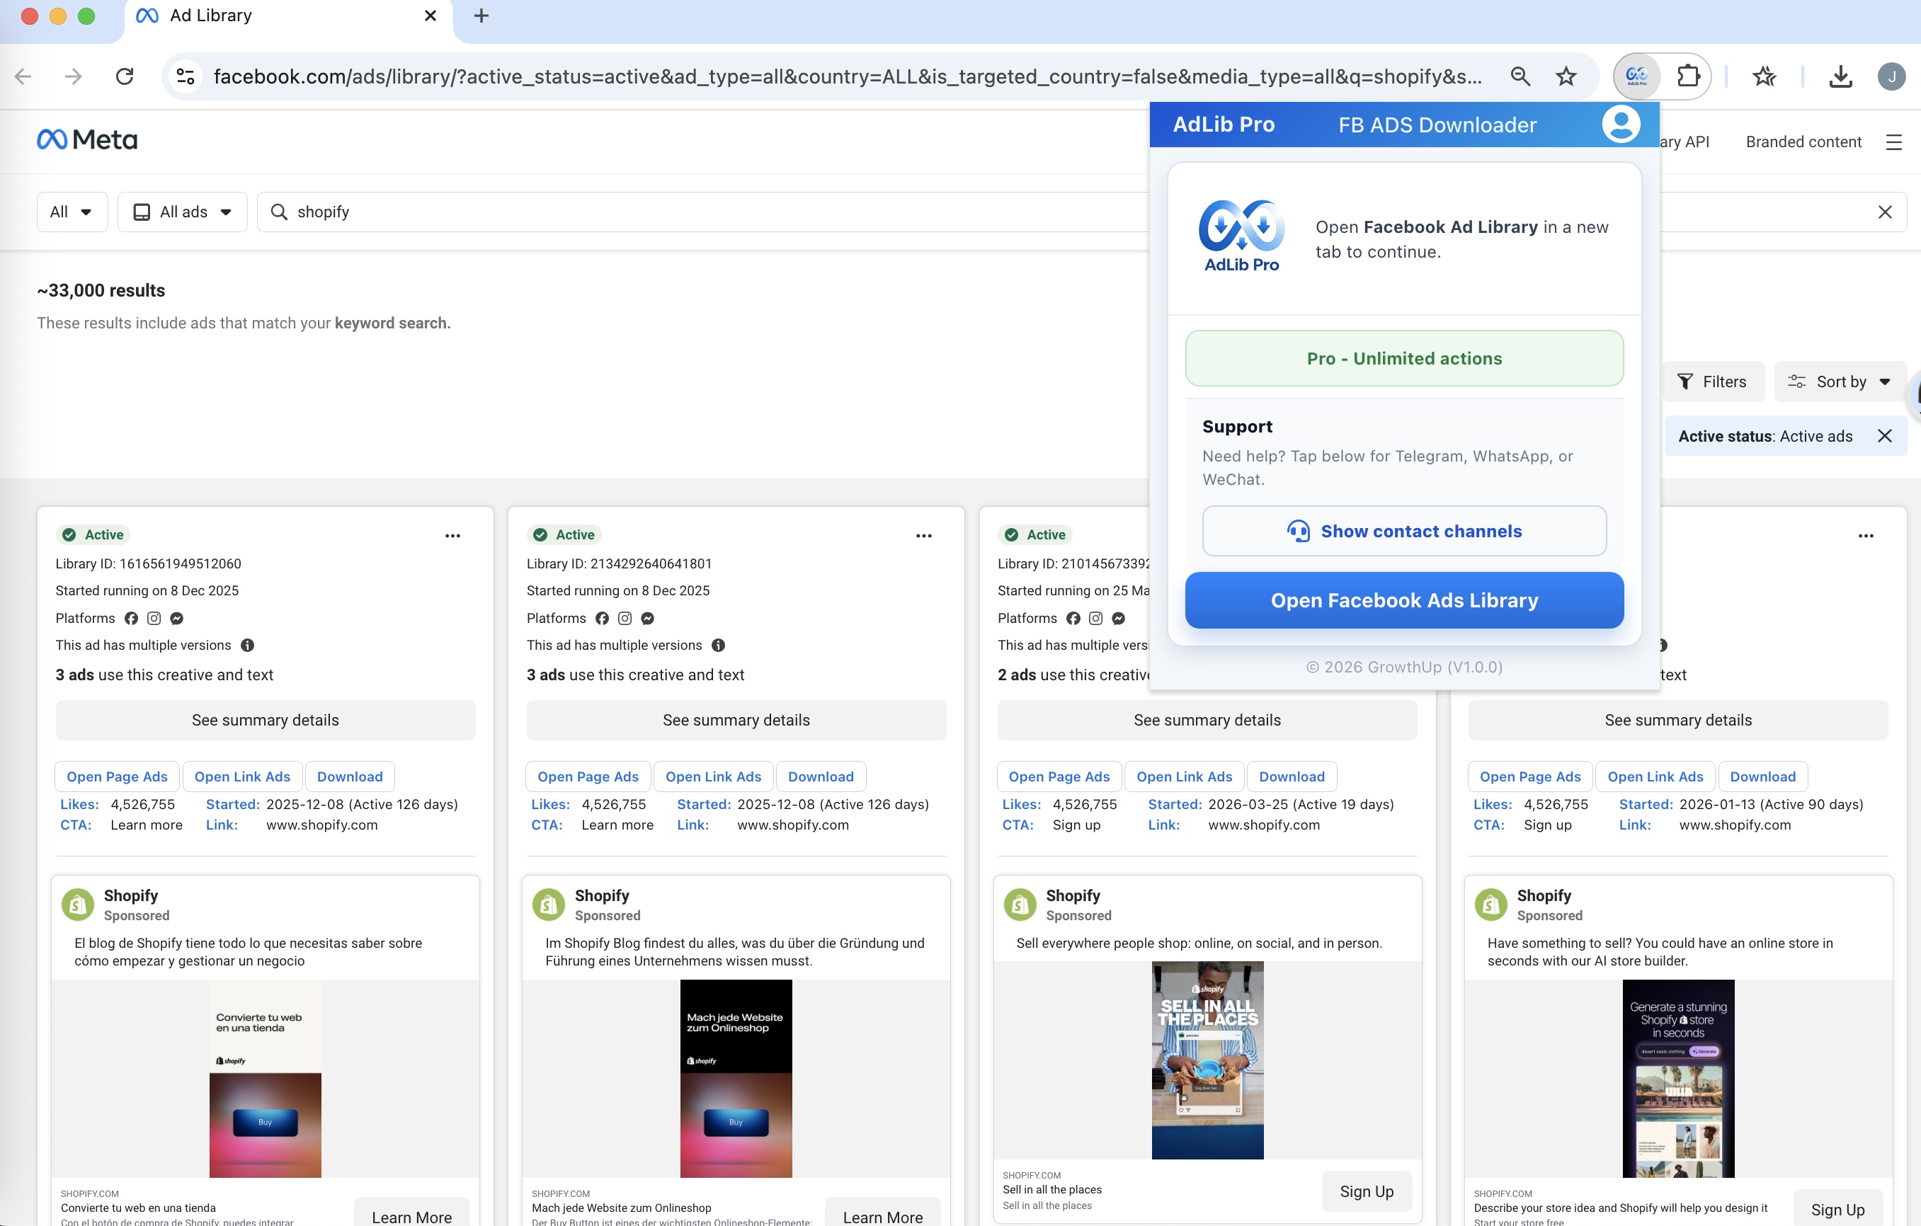Select the AdLib Pro tab in popup
The image size is (1921, 1226).
pyautogui.click(x=1224, y=125)
